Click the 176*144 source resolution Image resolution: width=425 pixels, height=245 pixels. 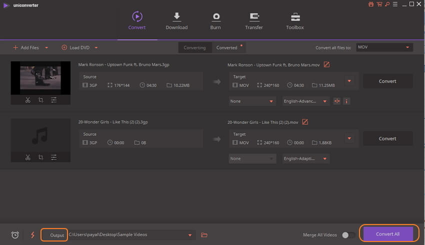tap(121, 85)
